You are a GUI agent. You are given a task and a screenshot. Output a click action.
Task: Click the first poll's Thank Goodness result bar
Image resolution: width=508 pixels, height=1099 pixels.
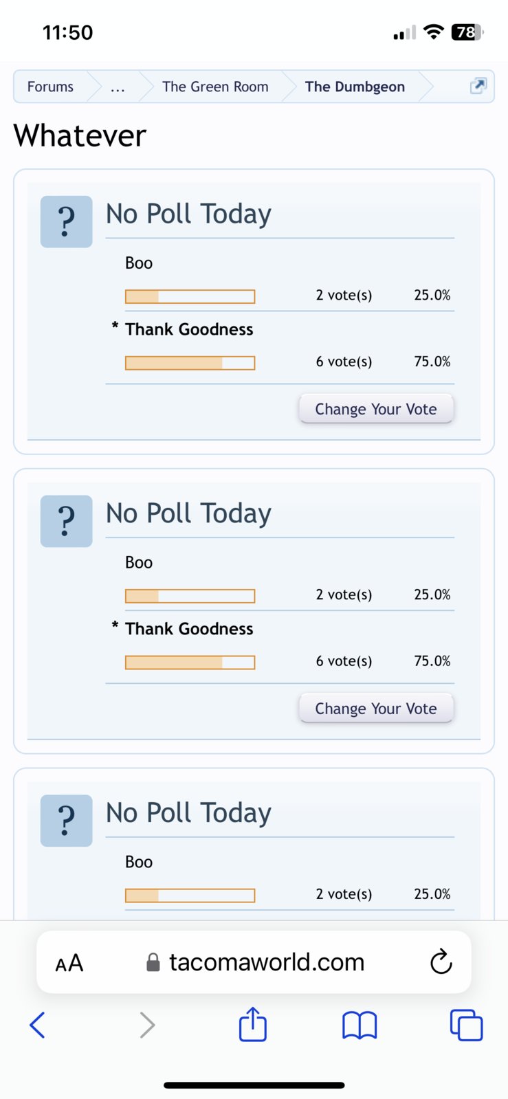(x=190, y=363)
